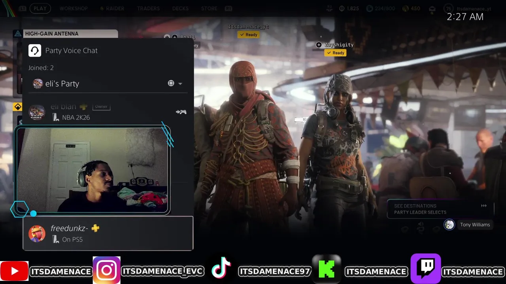Click the triple arrow icon in SEE DESTINATIONS
This screenshot has height=284, width=506.
[x=484, y=206]
